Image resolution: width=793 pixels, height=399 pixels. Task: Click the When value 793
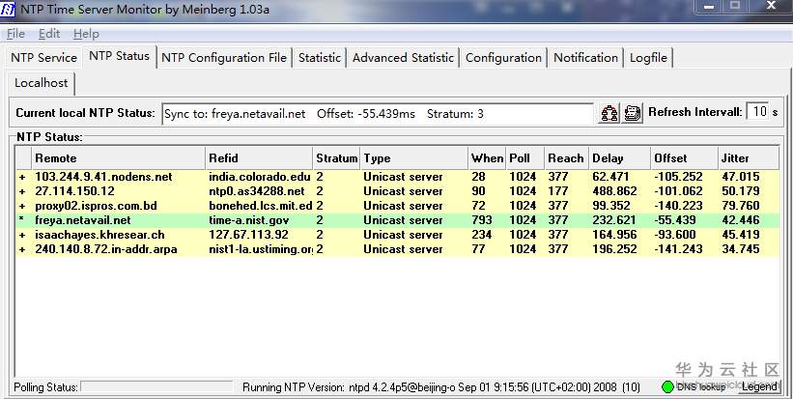(x=481, y=220)
